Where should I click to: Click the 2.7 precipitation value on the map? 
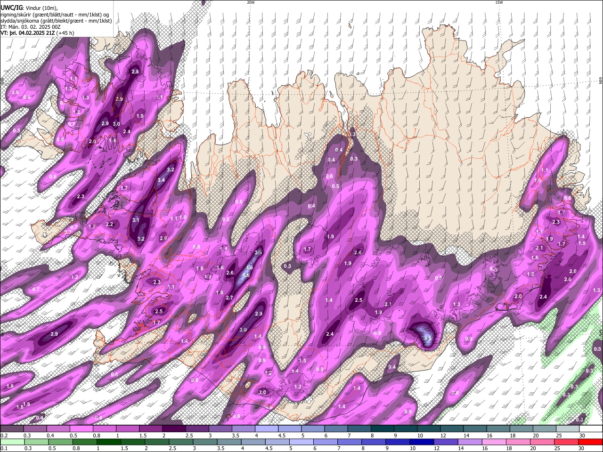coord(229,298)
